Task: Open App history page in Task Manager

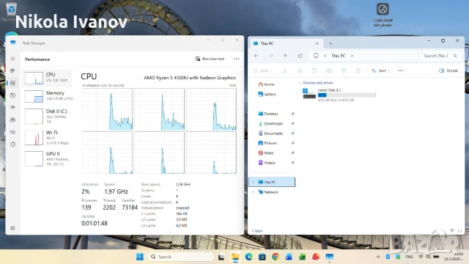Action: click(12, 95)
